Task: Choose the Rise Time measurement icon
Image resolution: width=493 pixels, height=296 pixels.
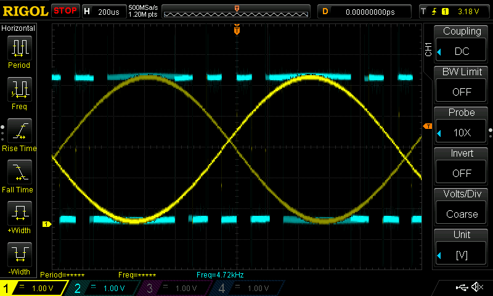Action: (19, 131)
